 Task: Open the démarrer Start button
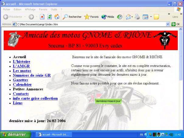click(x=16, y=134)
